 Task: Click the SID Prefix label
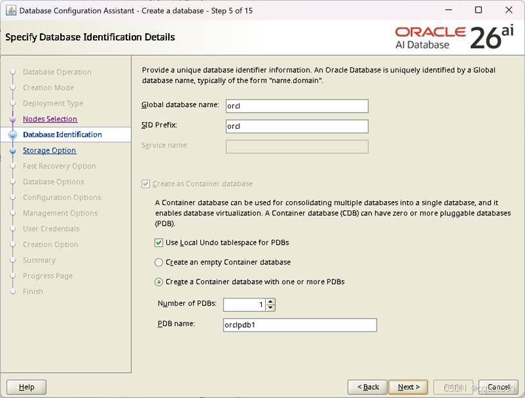(x=159, y=125)
